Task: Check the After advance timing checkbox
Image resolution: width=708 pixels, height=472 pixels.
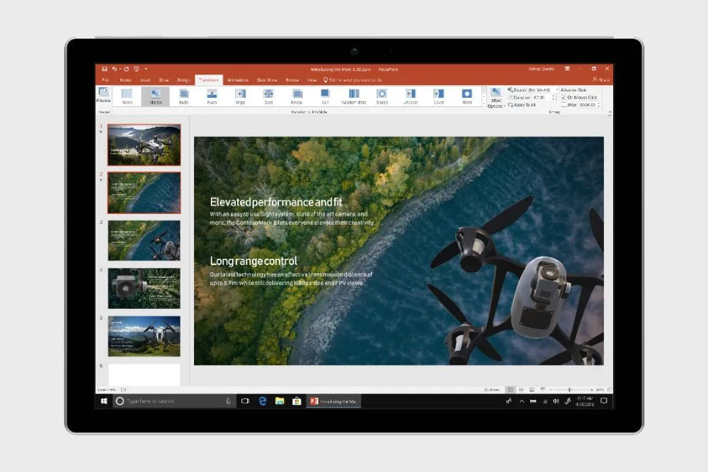Action: point(563,105)
